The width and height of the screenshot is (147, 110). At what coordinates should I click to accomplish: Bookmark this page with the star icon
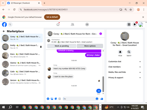[131, 10]
